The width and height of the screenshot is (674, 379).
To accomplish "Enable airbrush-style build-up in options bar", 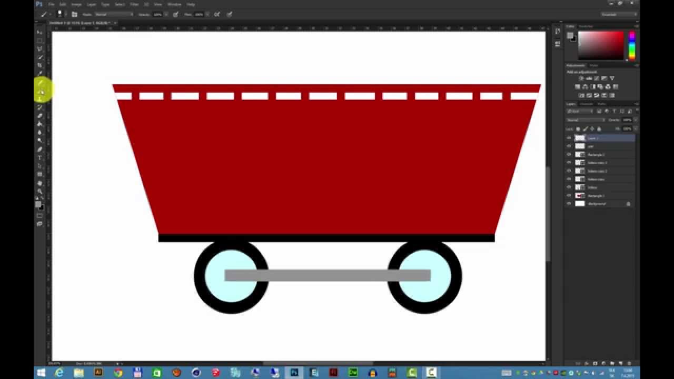I will click(x=216, y=14).
